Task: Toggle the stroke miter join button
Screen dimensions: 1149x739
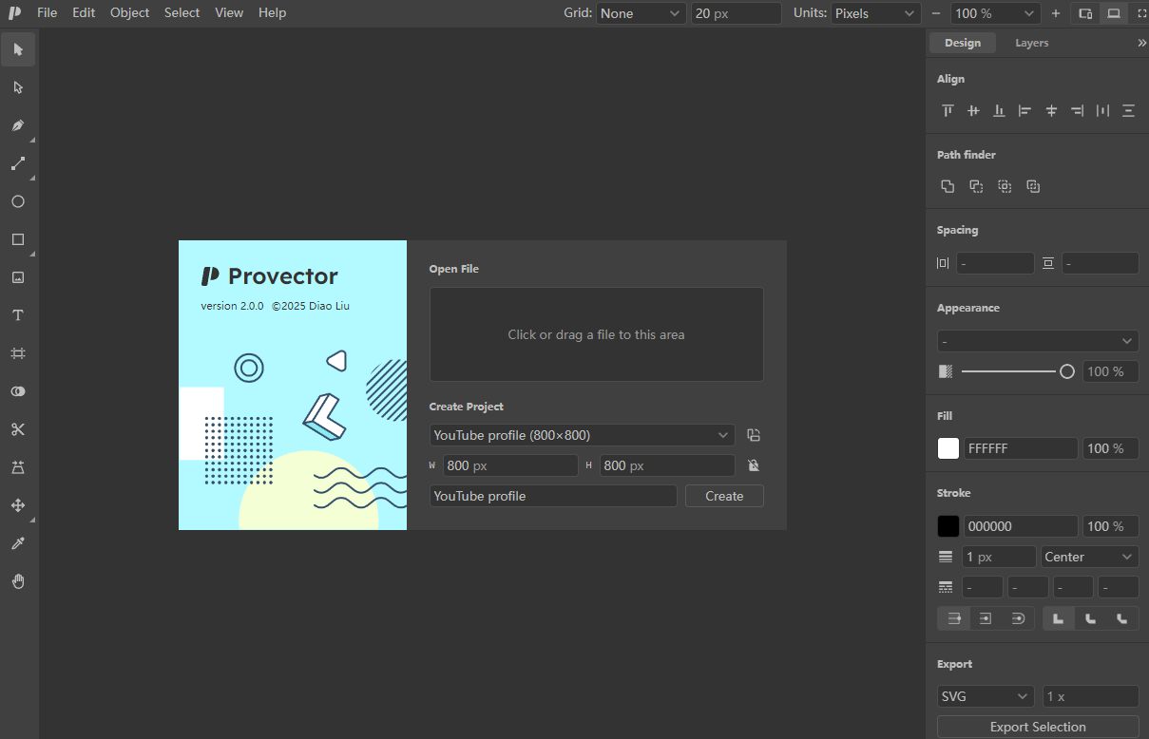Action: (x=1059, y=618)
